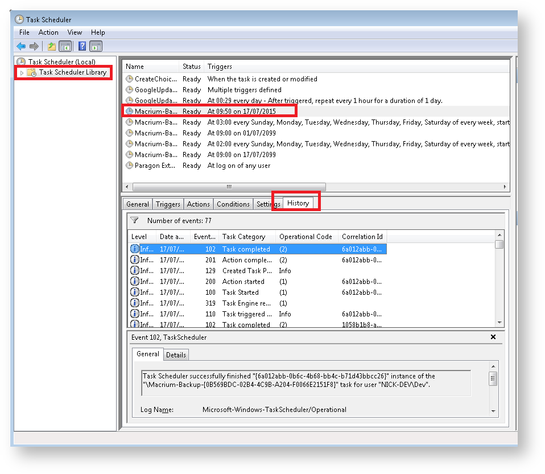Sort events by Task Category column header
Viewport: 545px width, 474px height.
243,237
